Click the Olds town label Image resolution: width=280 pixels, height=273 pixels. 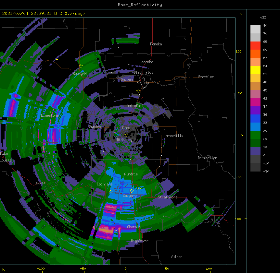coord(126,128)
